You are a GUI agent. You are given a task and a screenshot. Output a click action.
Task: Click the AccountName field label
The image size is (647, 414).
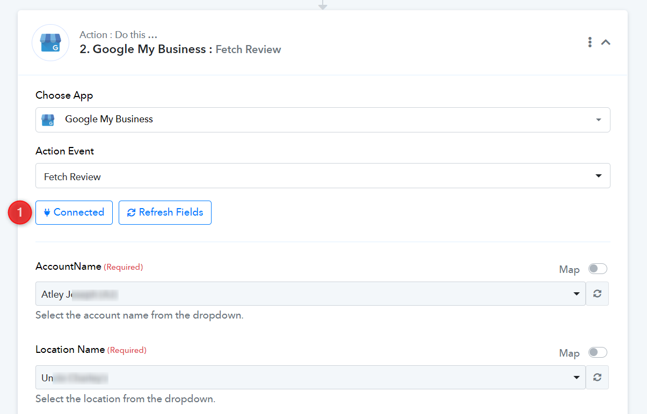point(68,267)
